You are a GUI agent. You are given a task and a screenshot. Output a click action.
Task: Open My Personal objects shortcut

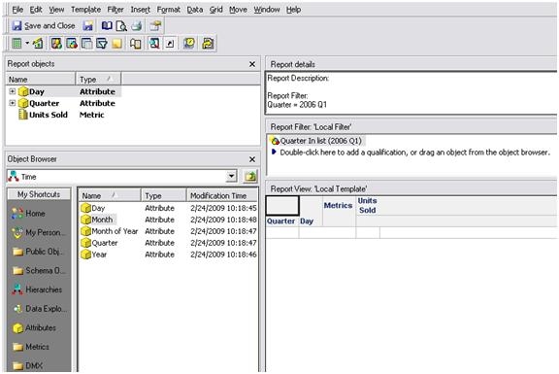(39, 233)
